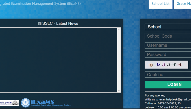Image resolution: width=191 pixels, height=109 pixels.
Task: Click the iExaMS round emblem logo
Action: pyautogui.click(x=25, y=103)
